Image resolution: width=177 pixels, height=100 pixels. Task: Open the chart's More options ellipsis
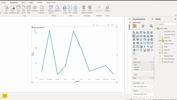click(x=116, y=25)
